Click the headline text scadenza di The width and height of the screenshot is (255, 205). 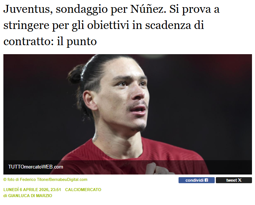pyautogui.click(x=174, y=25)
